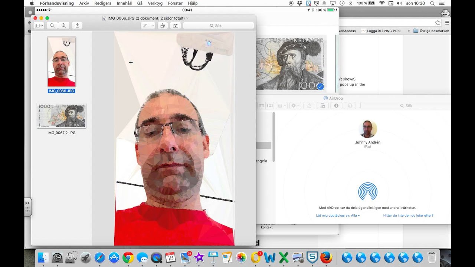Viewport: 475px width, 267px height.
Task: Click the side panel expand handle at left edge
Action: 28,207
